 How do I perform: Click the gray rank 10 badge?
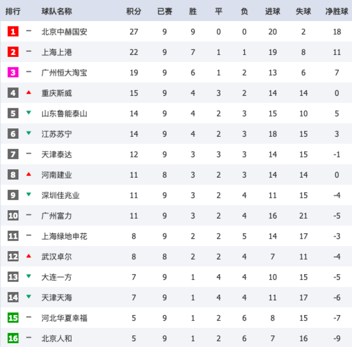point(13,215)
